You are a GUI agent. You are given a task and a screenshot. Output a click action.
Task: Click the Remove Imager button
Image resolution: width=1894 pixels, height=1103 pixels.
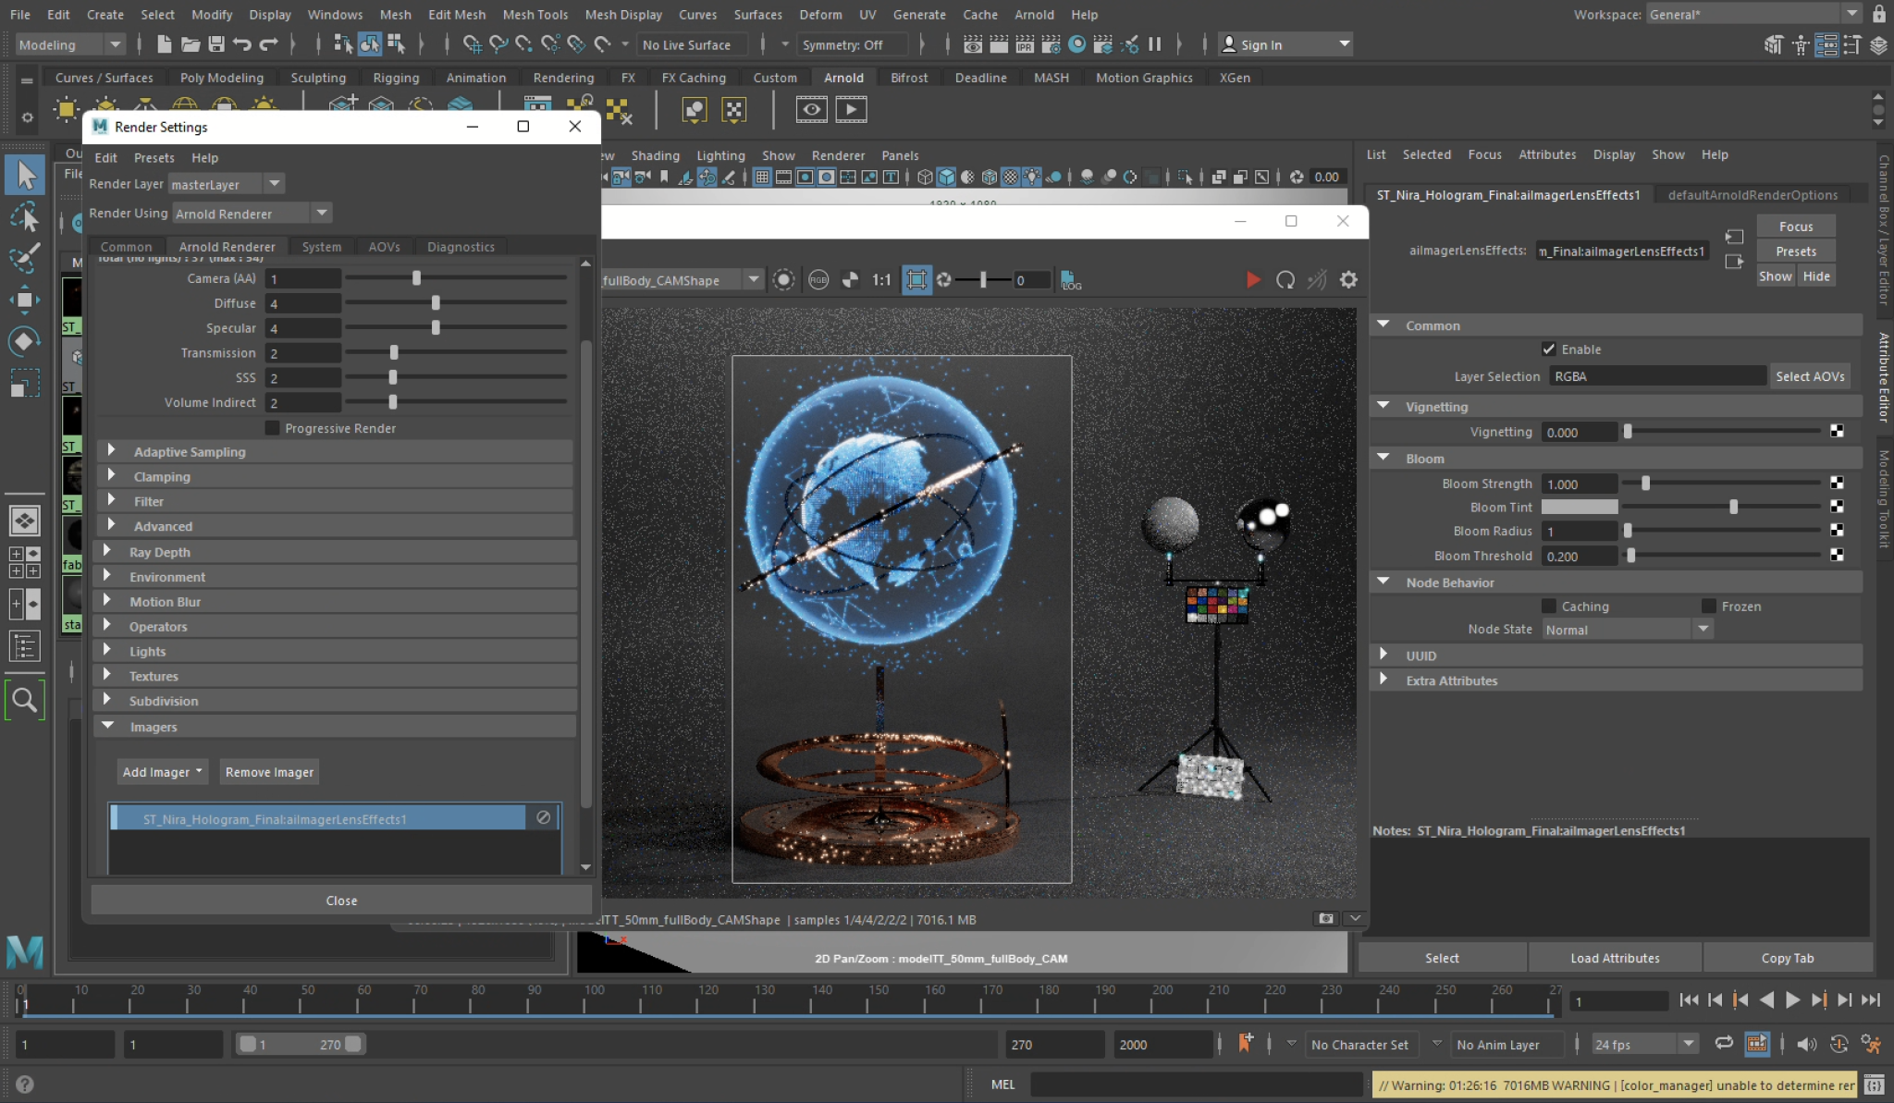(x=268, y=771)
